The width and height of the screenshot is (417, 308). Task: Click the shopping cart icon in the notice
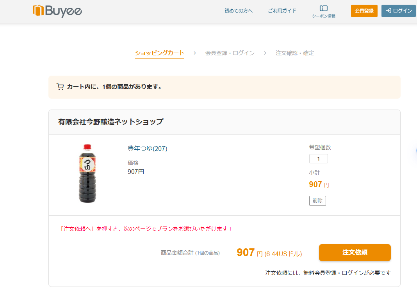tap(60, 87)
